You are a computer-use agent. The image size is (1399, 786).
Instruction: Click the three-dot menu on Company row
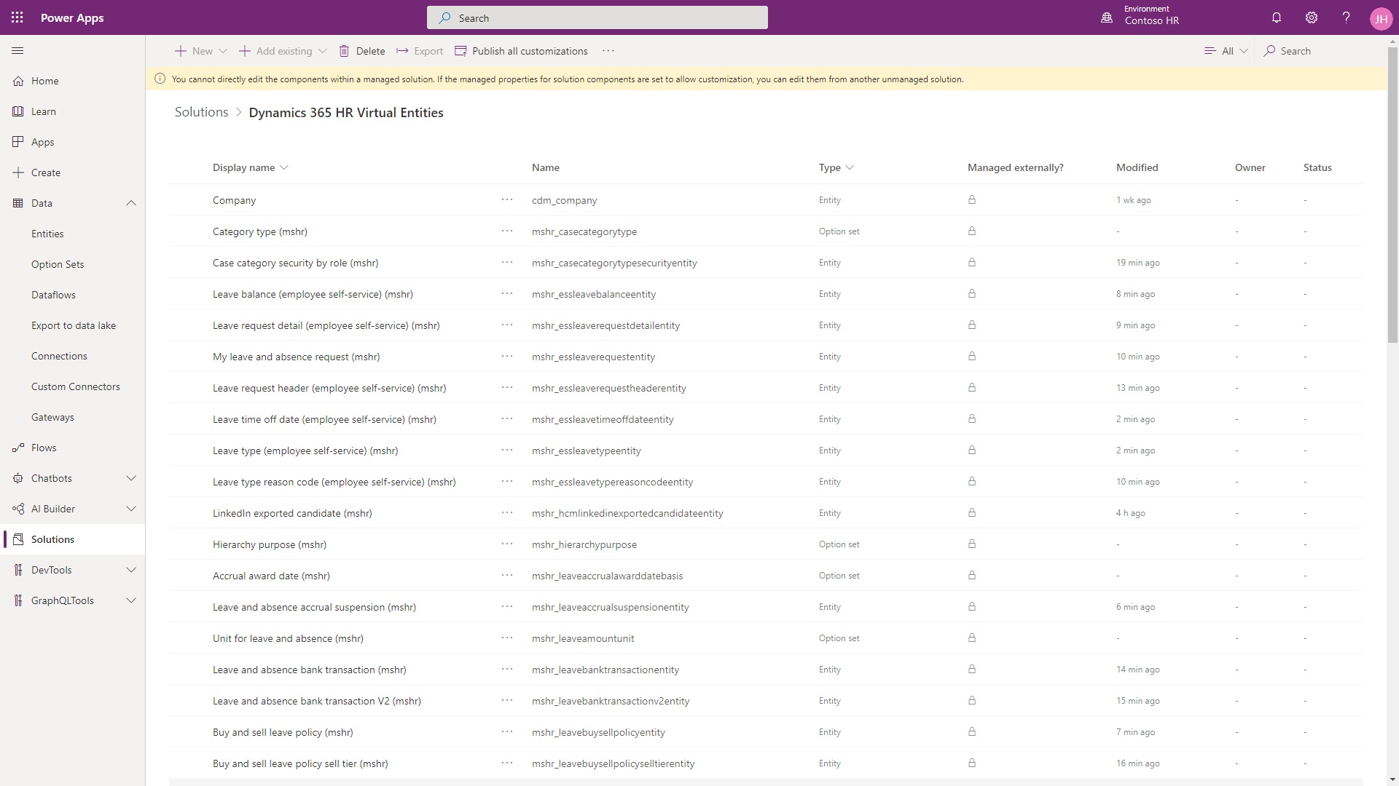pos(506,199)
